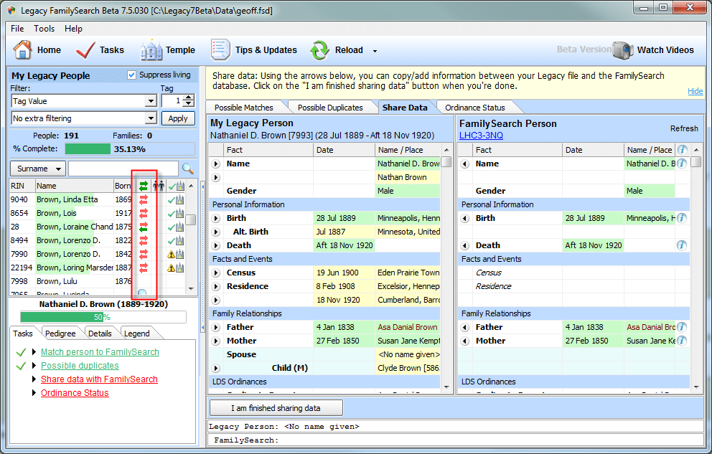
Task: Open the File menu
Action: pyautogui.click(x=17, y=29)
